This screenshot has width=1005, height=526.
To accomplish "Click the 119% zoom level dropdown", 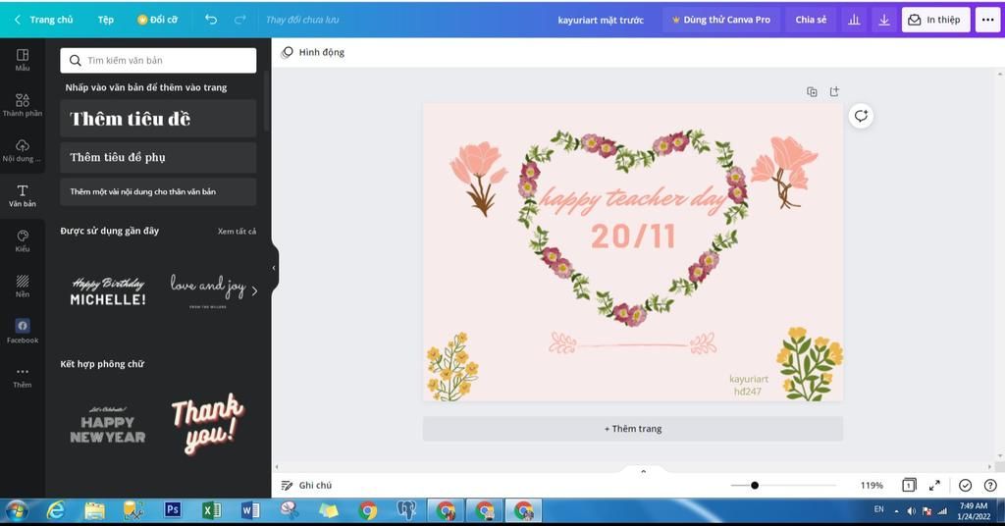I will [872, 486].
